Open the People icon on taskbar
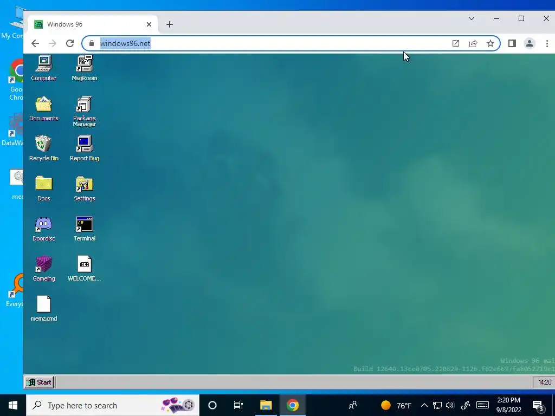The height and width of the screenshot is (416, 555). point(352,405)
